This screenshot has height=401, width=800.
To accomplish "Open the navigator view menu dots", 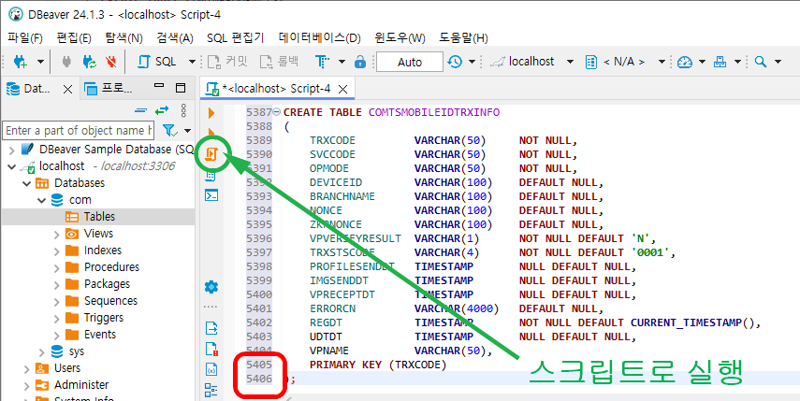I will 183,110.
